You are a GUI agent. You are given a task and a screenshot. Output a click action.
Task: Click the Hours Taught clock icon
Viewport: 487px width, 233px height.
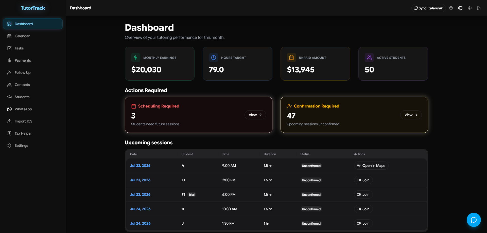coord(214,58)
